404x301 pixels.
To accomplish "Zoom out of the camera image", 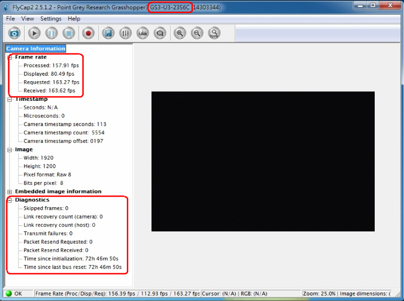I will coord(197,33).
